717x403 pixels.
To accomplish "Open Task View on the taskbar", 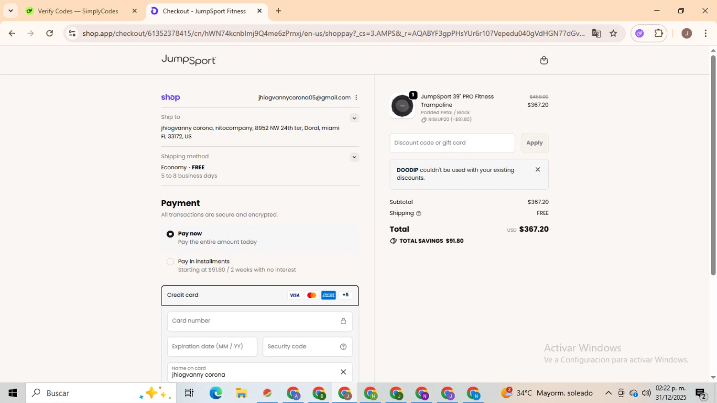I will pyautogui.click(x=189, y=393).
